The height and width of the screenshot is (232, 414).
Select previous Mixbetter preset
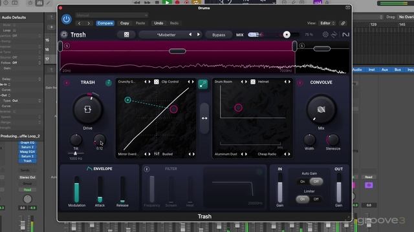(x=190, y=34)
